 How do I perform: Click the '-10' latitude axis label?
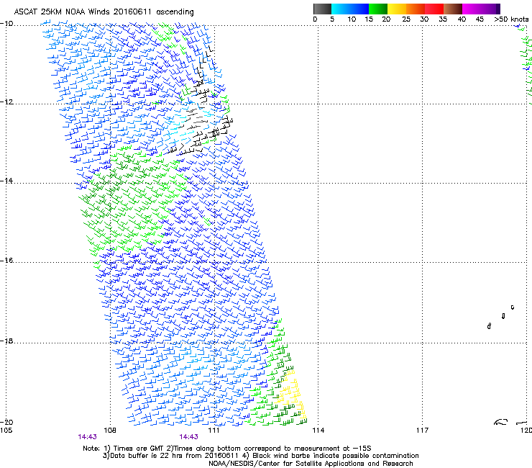[x=6, y=24]
